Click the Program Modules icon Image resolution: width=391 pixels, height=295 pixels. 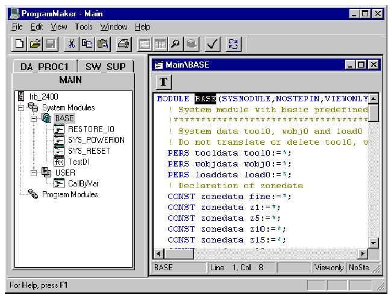(x=33, y=194)
